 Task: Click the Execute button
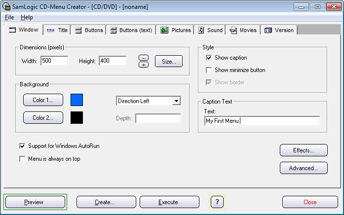pos(169,202)
